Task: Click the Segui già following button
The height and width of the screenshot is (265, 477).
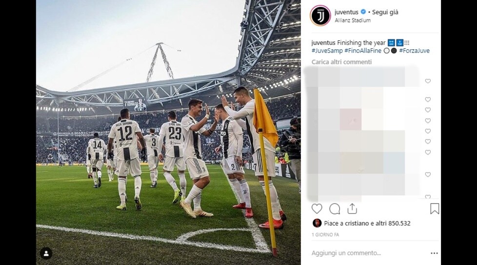Action: point(385,12)
